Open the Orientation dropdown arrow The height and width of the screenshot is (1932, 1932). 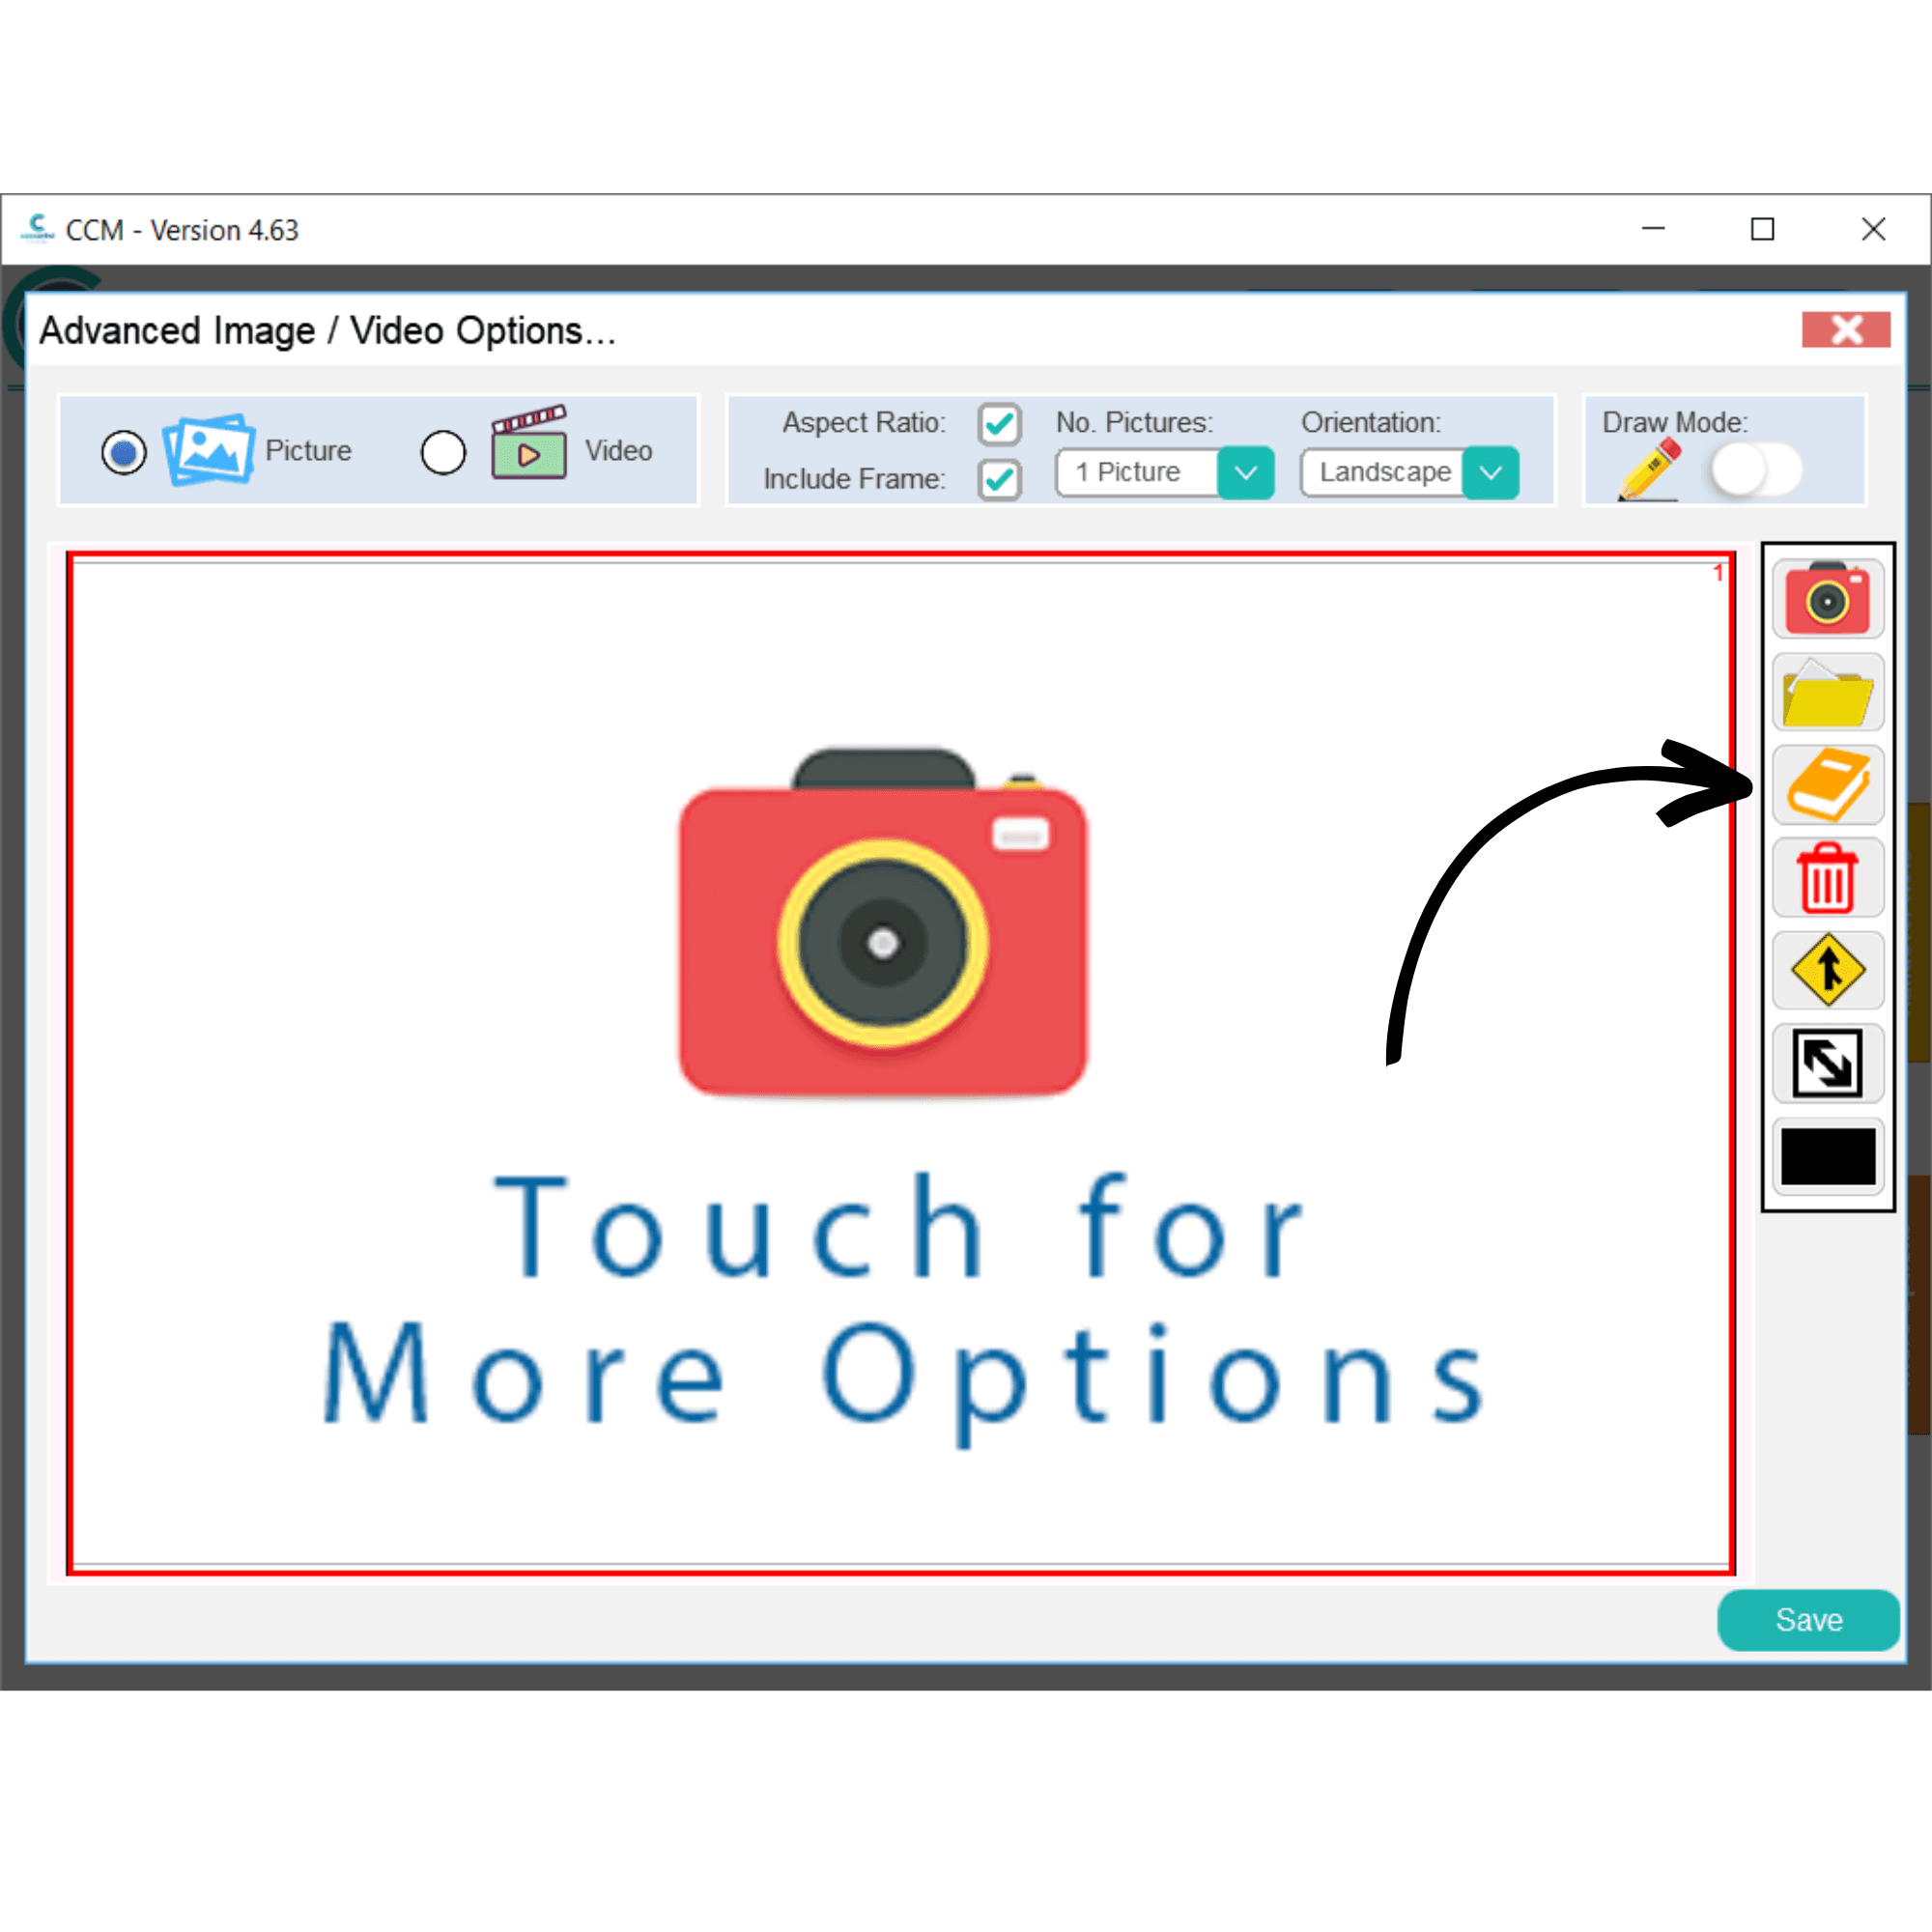1490,473
